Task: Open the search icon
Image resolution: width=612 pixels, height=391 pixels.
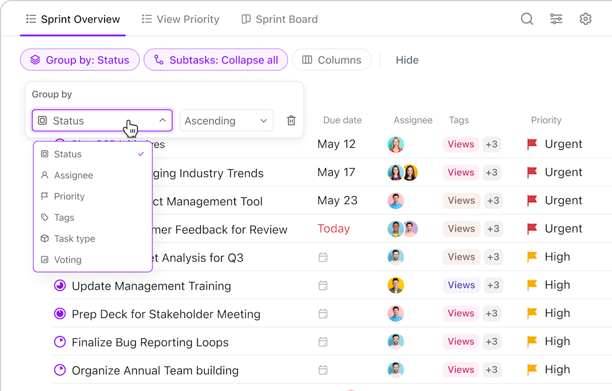Action: point(527,18)
